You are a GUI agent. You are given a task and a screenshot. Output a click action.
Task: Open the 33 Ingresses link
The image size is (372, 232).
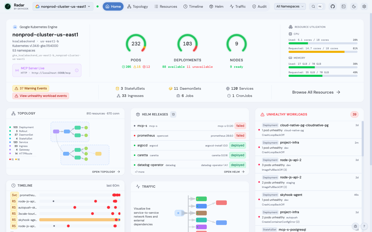tap(130, 96)
